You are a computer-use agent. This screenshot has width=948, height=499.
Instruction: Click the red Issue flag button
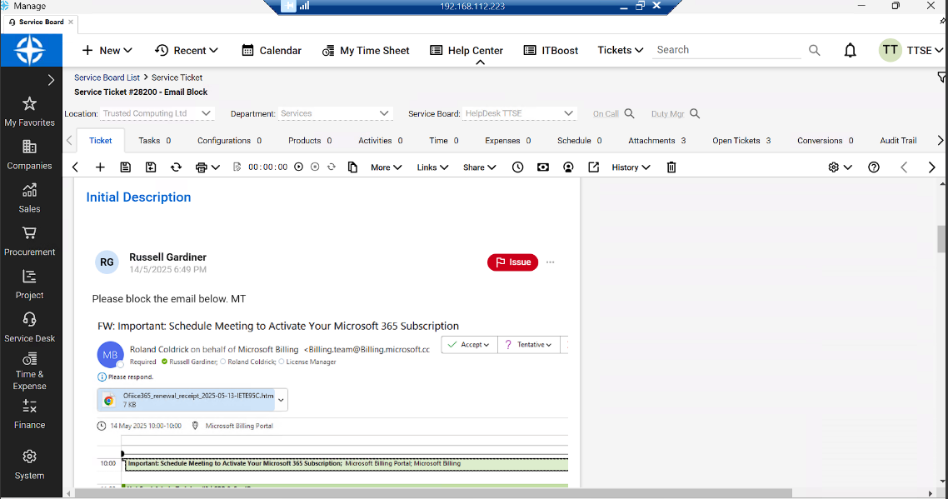512,262
